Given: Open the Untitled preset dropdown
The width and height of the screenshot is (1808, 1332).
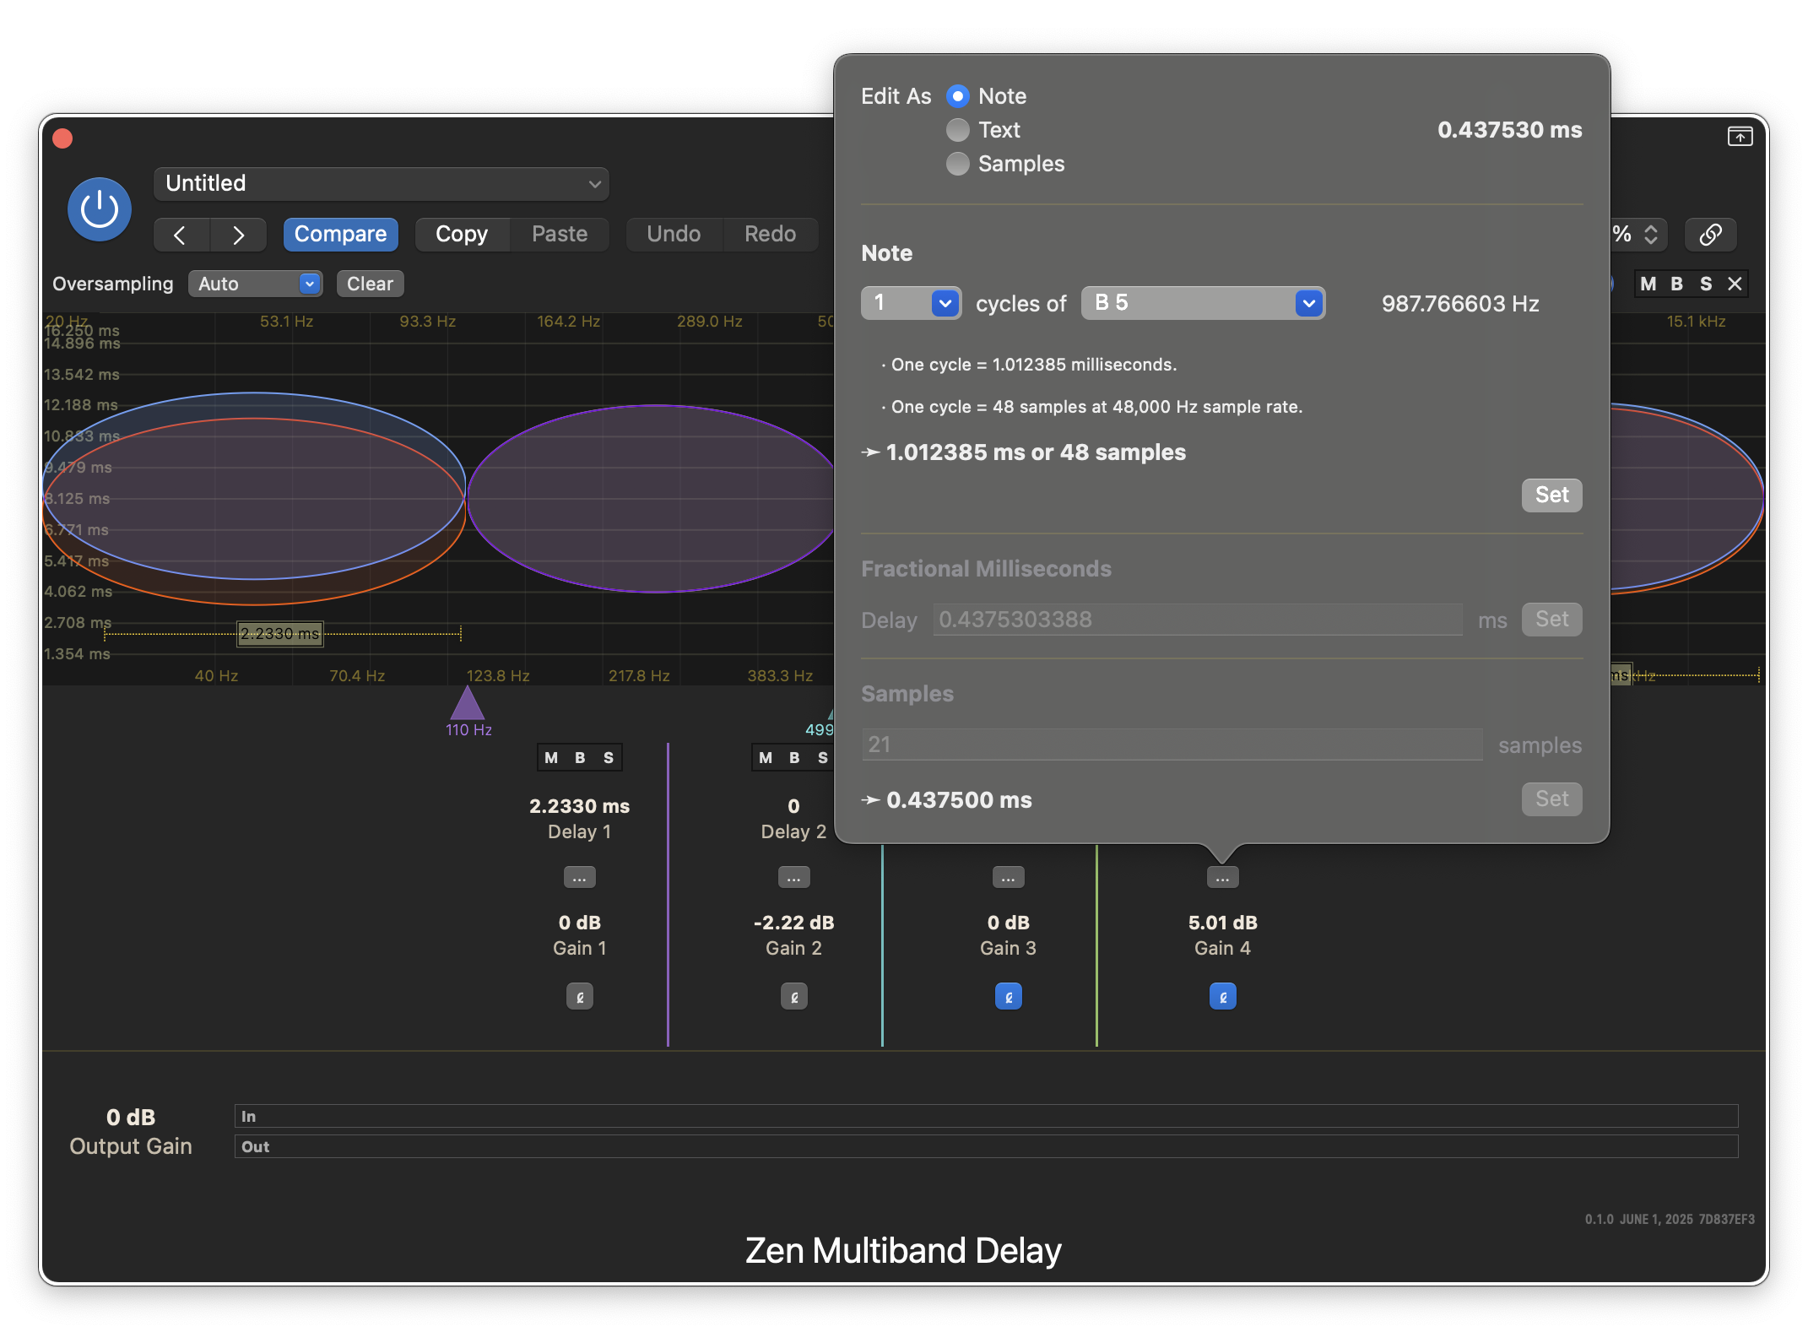Looking at the screenshot, I should coord(381,184).
